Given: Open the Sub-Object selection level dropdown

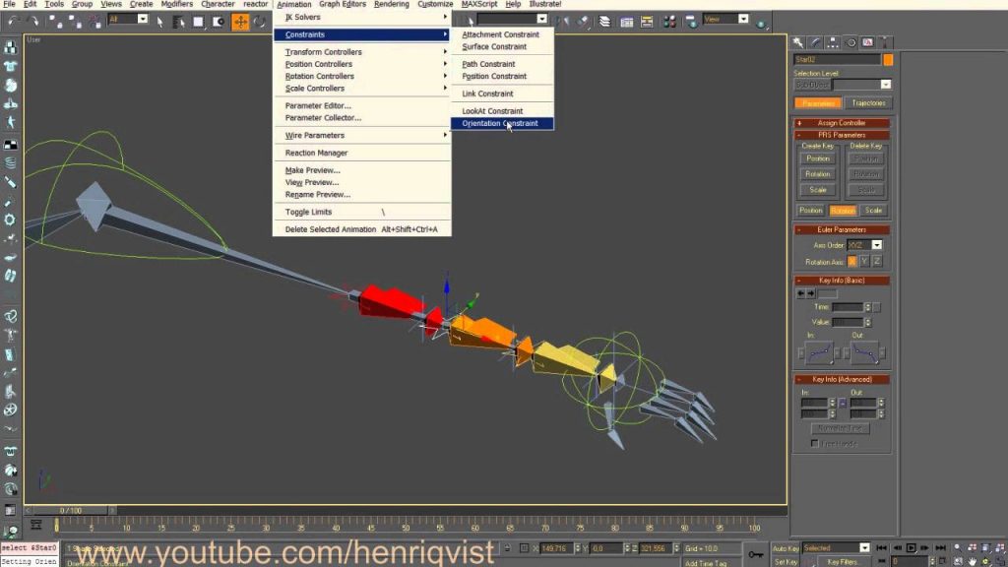Looking at the screenshot, I should point(886,83).
